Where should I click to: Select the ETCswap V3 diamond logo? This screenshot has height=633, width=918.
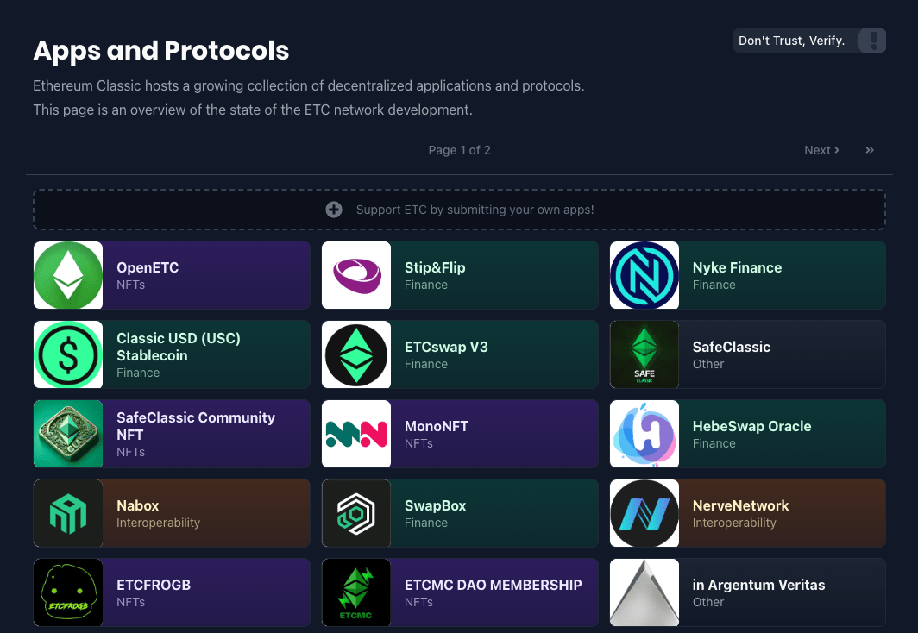(356, 354)
